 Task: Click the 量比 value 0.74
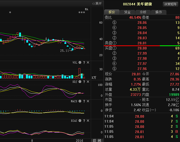pos(176,89)
